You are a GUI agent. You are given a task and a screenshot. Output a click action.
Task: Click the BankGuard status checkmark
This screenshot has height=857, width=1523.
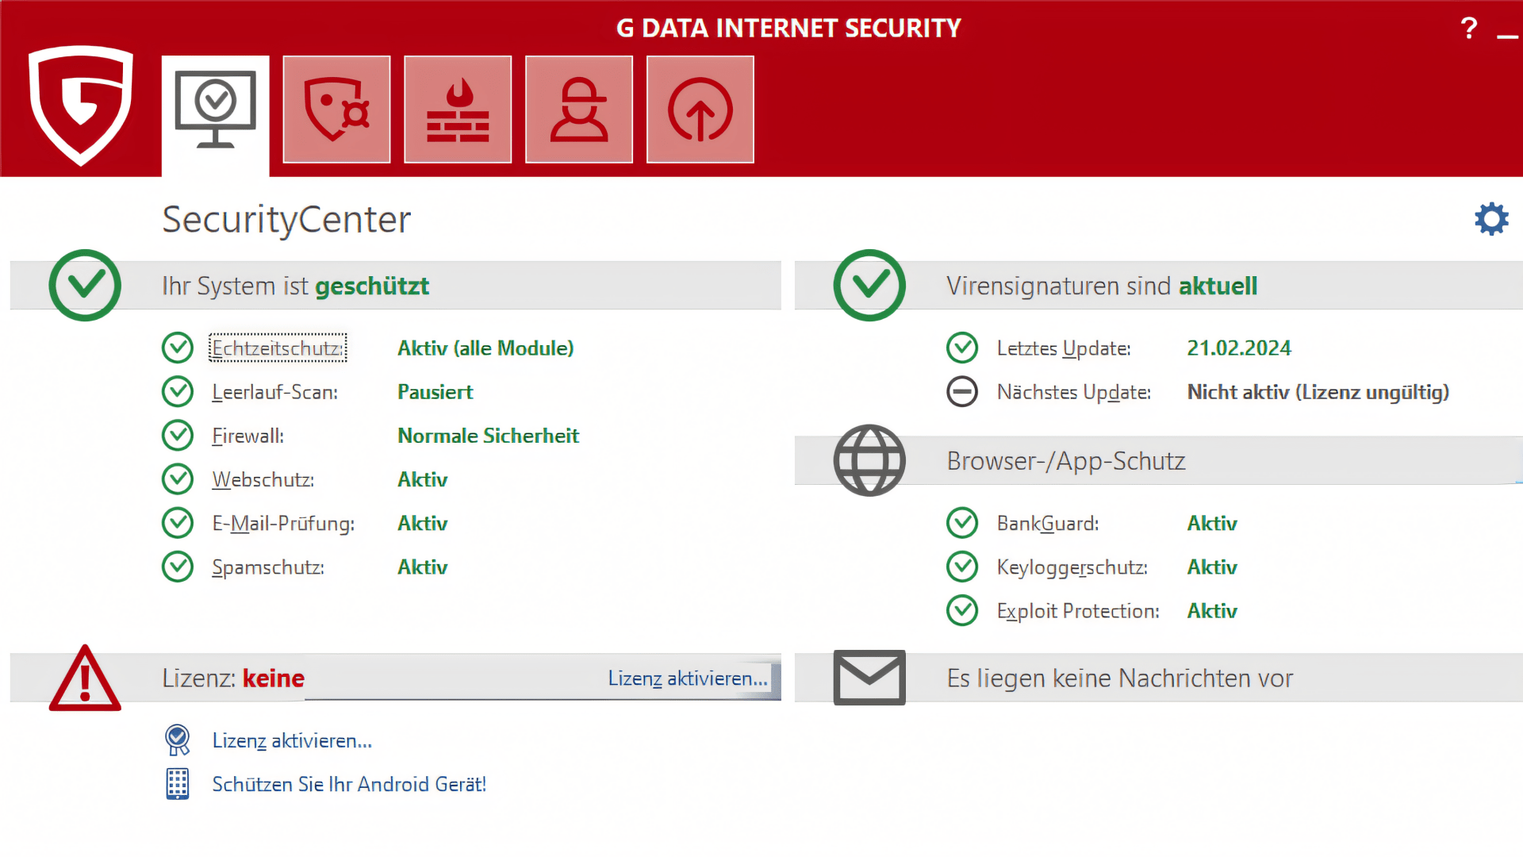[x=962, y=522]
